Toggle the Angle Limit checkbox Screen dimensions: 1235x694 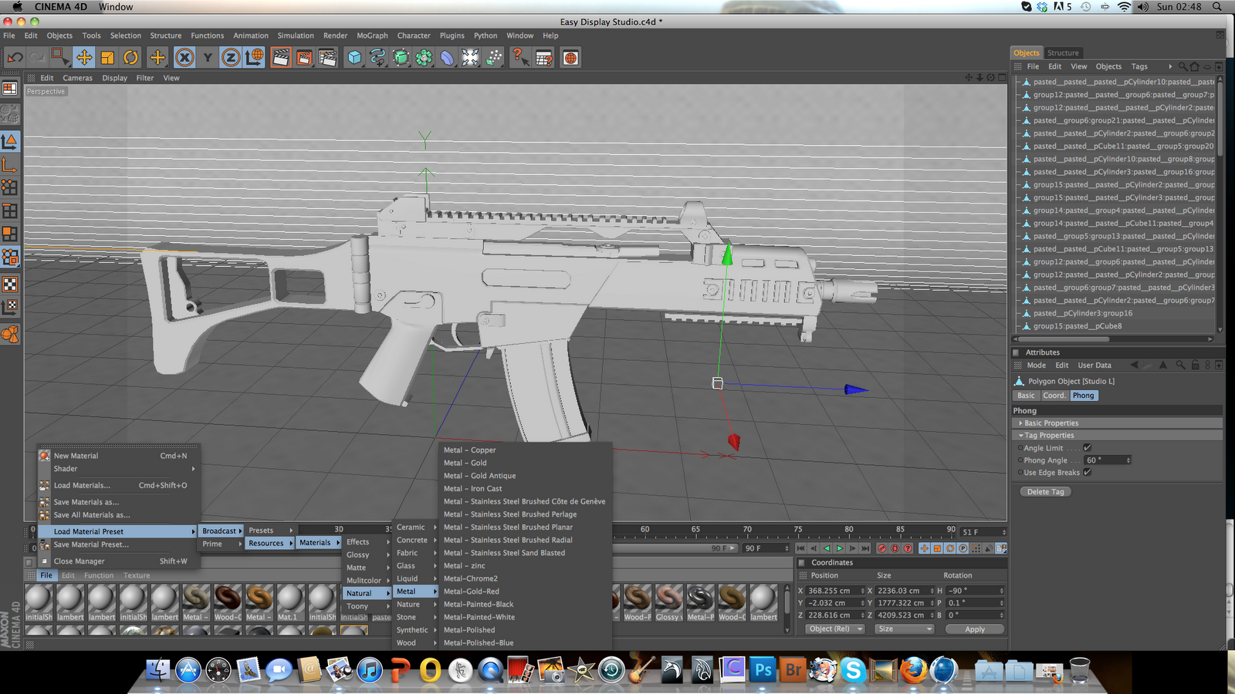[x=1087, y=448]
